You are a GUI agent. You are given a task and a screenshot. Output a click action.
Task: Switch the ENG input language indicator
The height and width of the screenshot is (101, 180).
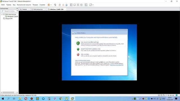(x=163, y=98)
